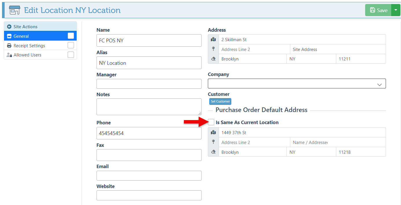
Task: Click the Set Customer button
Action: pos(220,101)
